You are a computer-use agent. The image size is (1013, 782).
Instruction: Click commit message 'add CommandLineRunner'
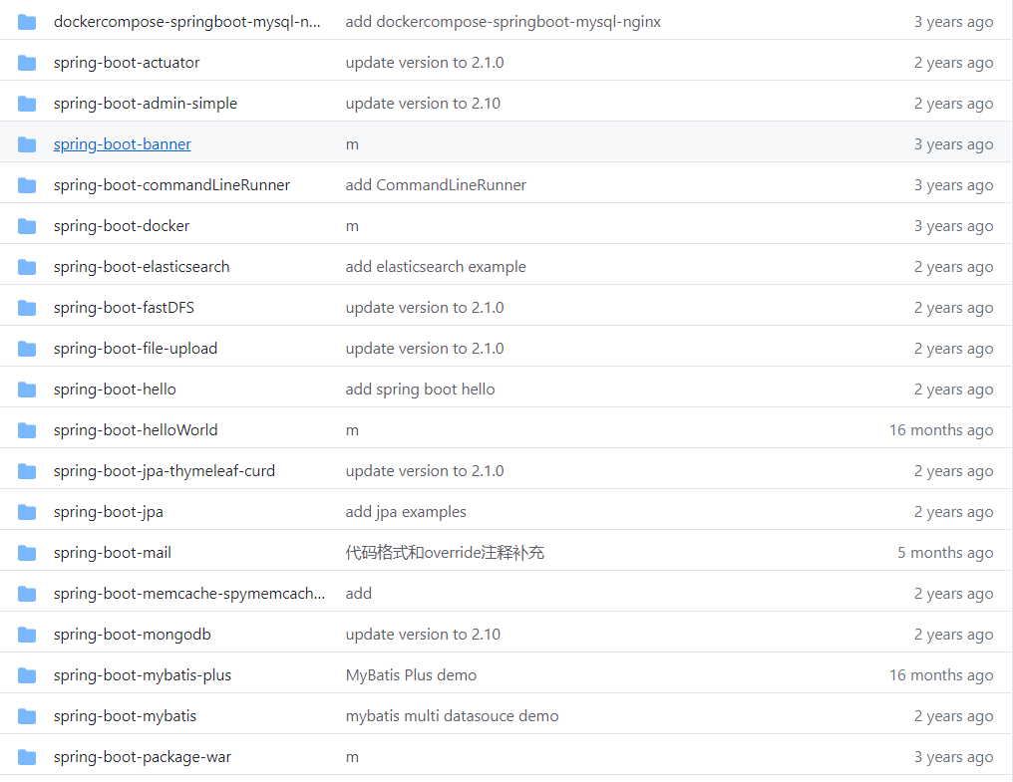point(436,185)
